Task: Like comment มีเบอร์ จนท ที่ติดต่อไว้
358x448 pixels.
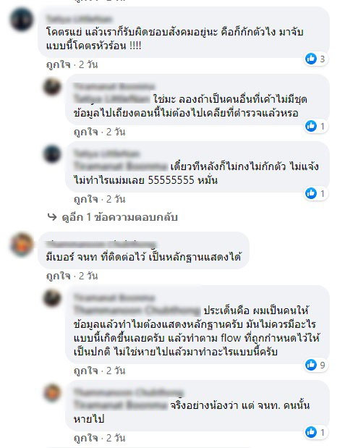Action: pos(59,276)
